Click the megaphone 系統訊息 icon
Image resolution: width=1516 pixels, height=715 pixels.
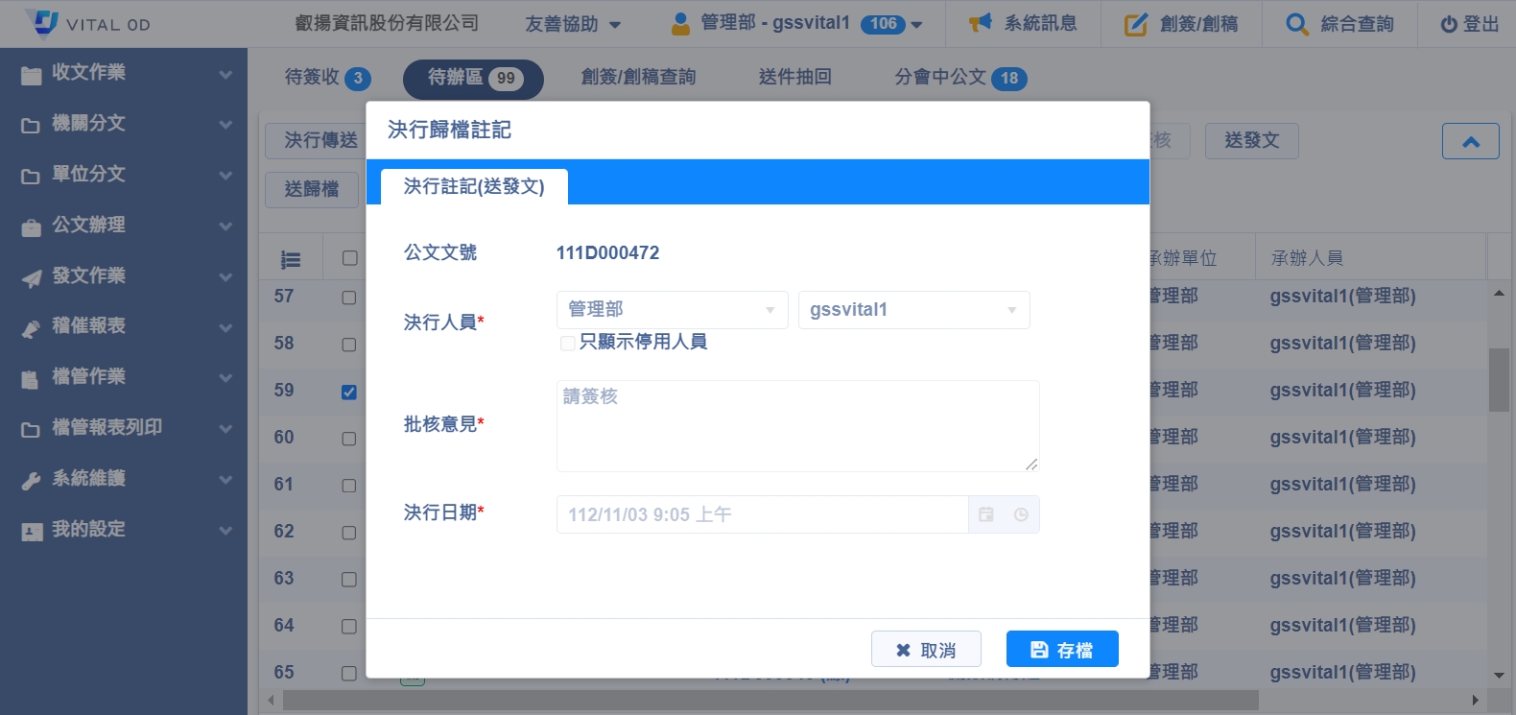[x=980, y=23]
